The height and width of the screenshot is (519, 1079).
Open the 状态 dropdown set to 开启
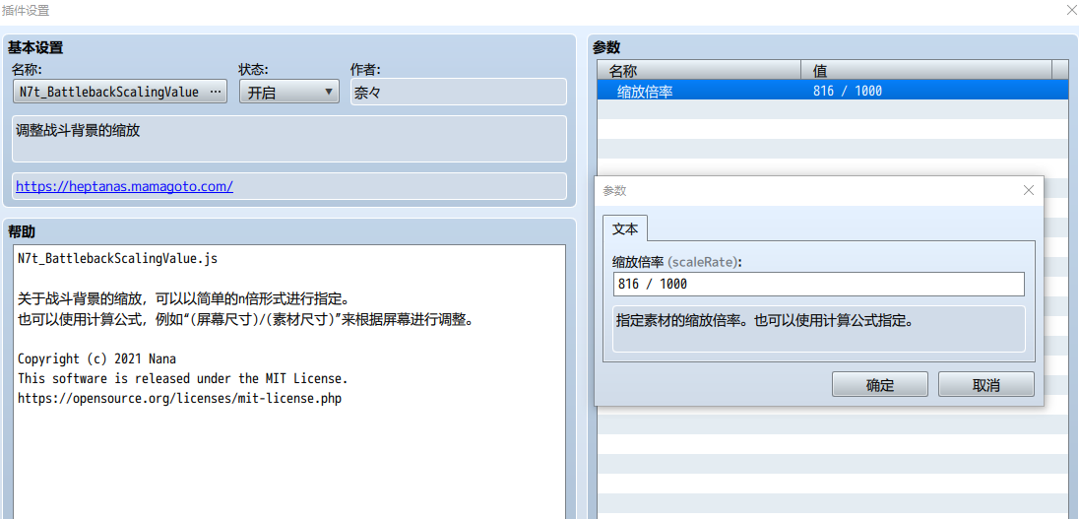(x=289, y=92)
